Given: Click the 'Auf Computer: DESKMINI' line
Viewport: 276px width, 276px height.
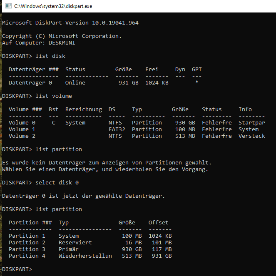Looking at the screenshot, I should (x=39, y=43).
